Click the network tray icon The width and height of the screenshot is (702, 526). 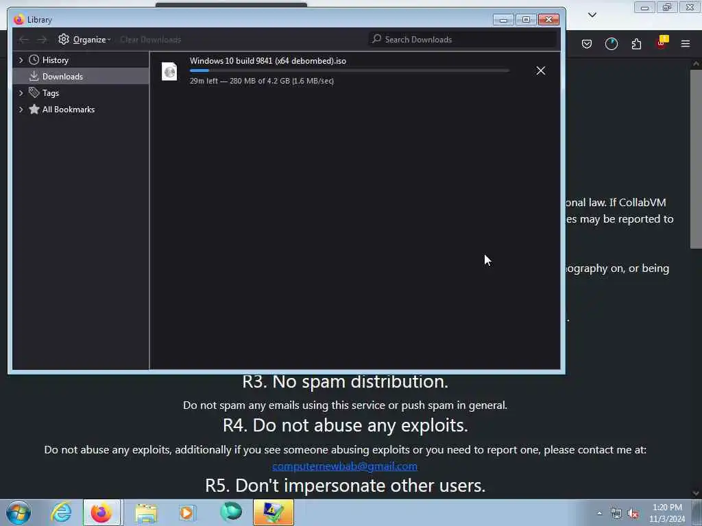[616, 514]
